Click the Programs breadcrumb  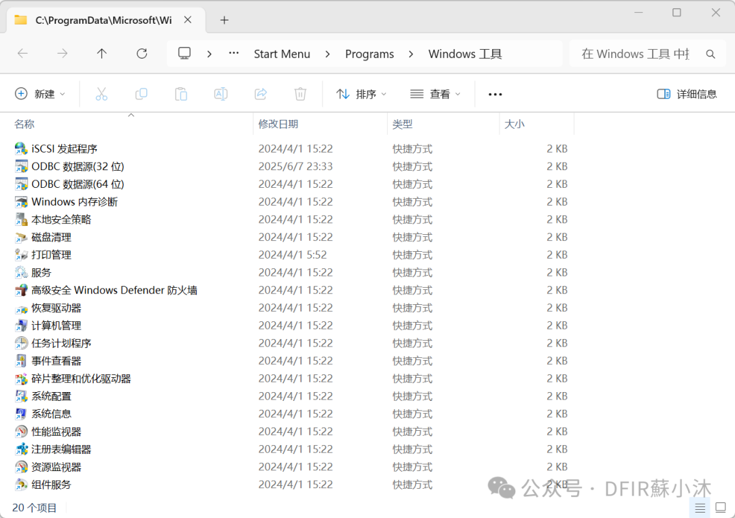(370, 54)
